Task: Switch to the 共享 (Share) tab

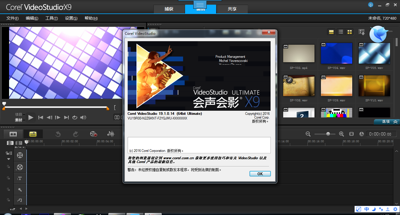Action: [232, 9]
